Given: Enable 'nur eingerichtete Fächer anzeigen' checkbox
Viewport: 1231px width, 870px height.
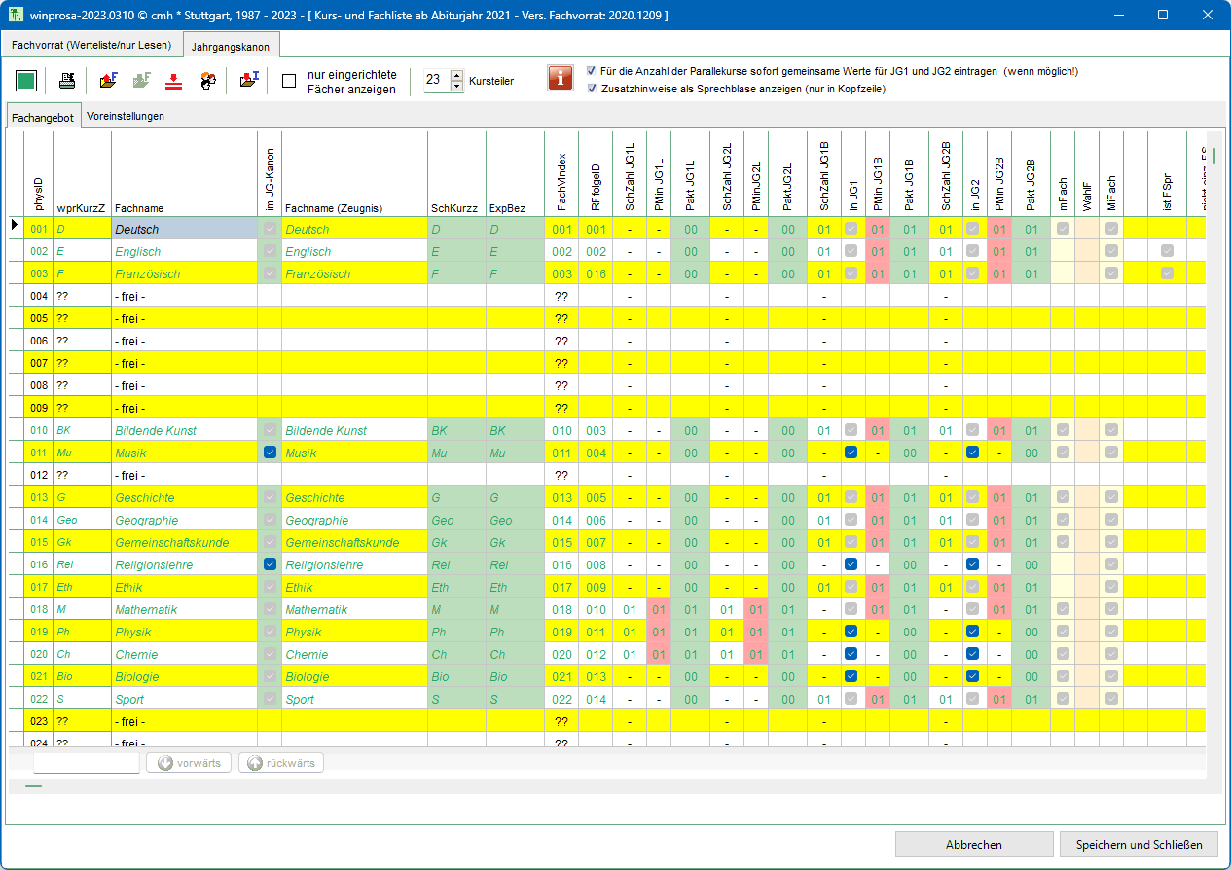Looking at the screenshot, I should tap(289, 81).
